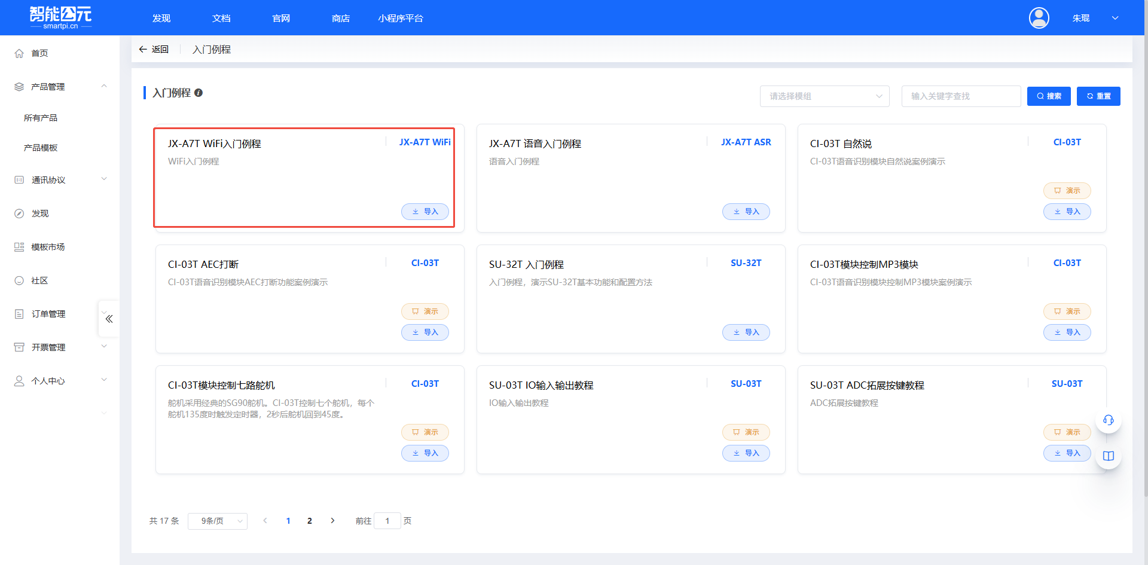
Task: Import the JX-A7T WiFi入门例程 example
Action: coord(425,211)
